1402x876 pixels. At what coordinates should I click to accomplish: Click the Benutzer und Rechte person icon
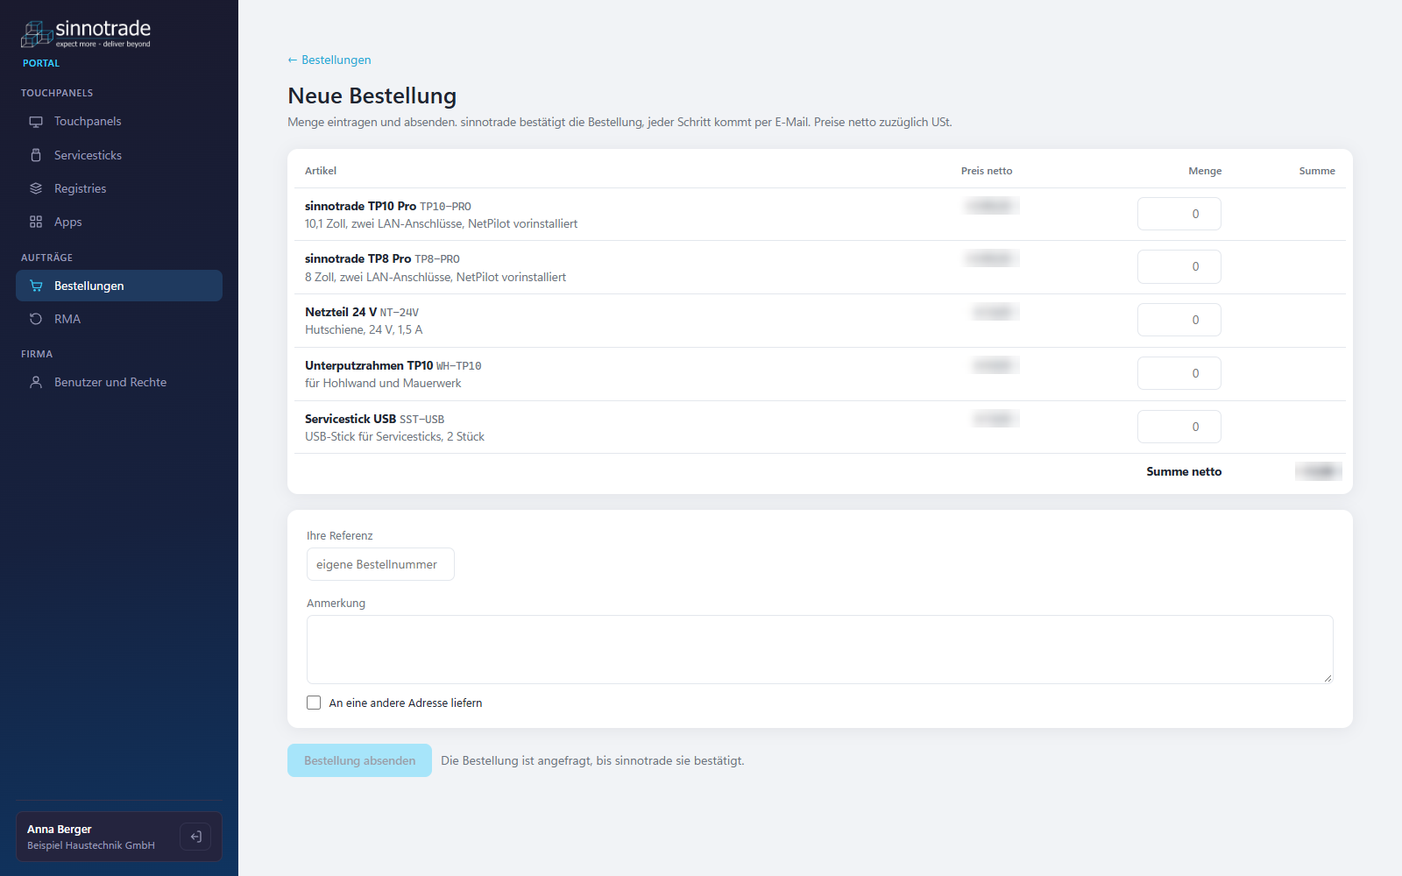click(36, 382)
